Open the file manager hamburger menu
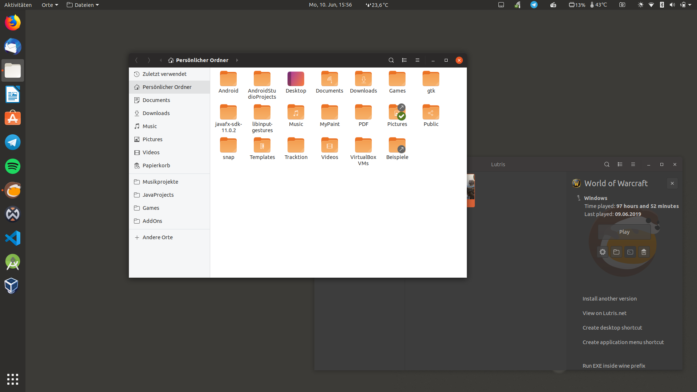This screenshot has height=392, width=697. (417, 60)
